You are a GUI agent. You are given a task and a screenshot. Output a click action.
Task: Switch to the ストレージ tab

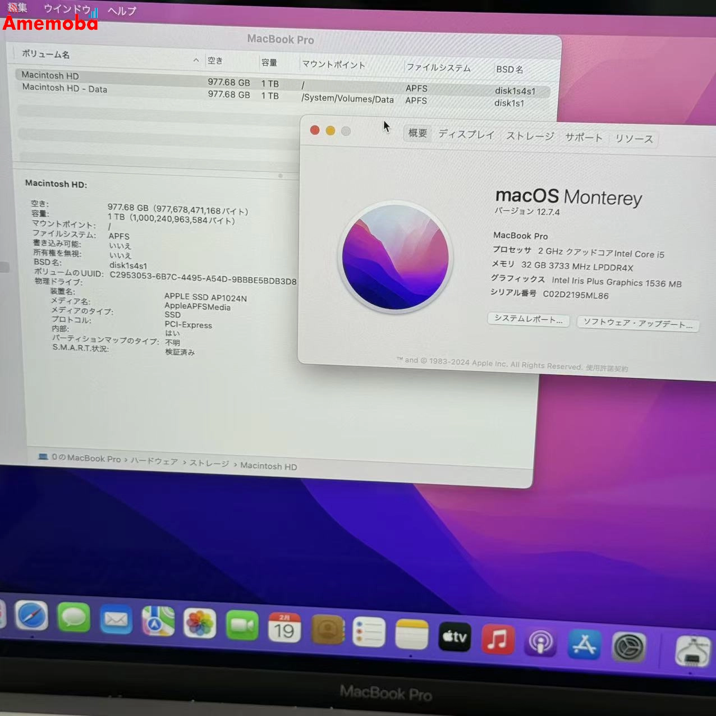pyautogui.click(x=529, y=136)
